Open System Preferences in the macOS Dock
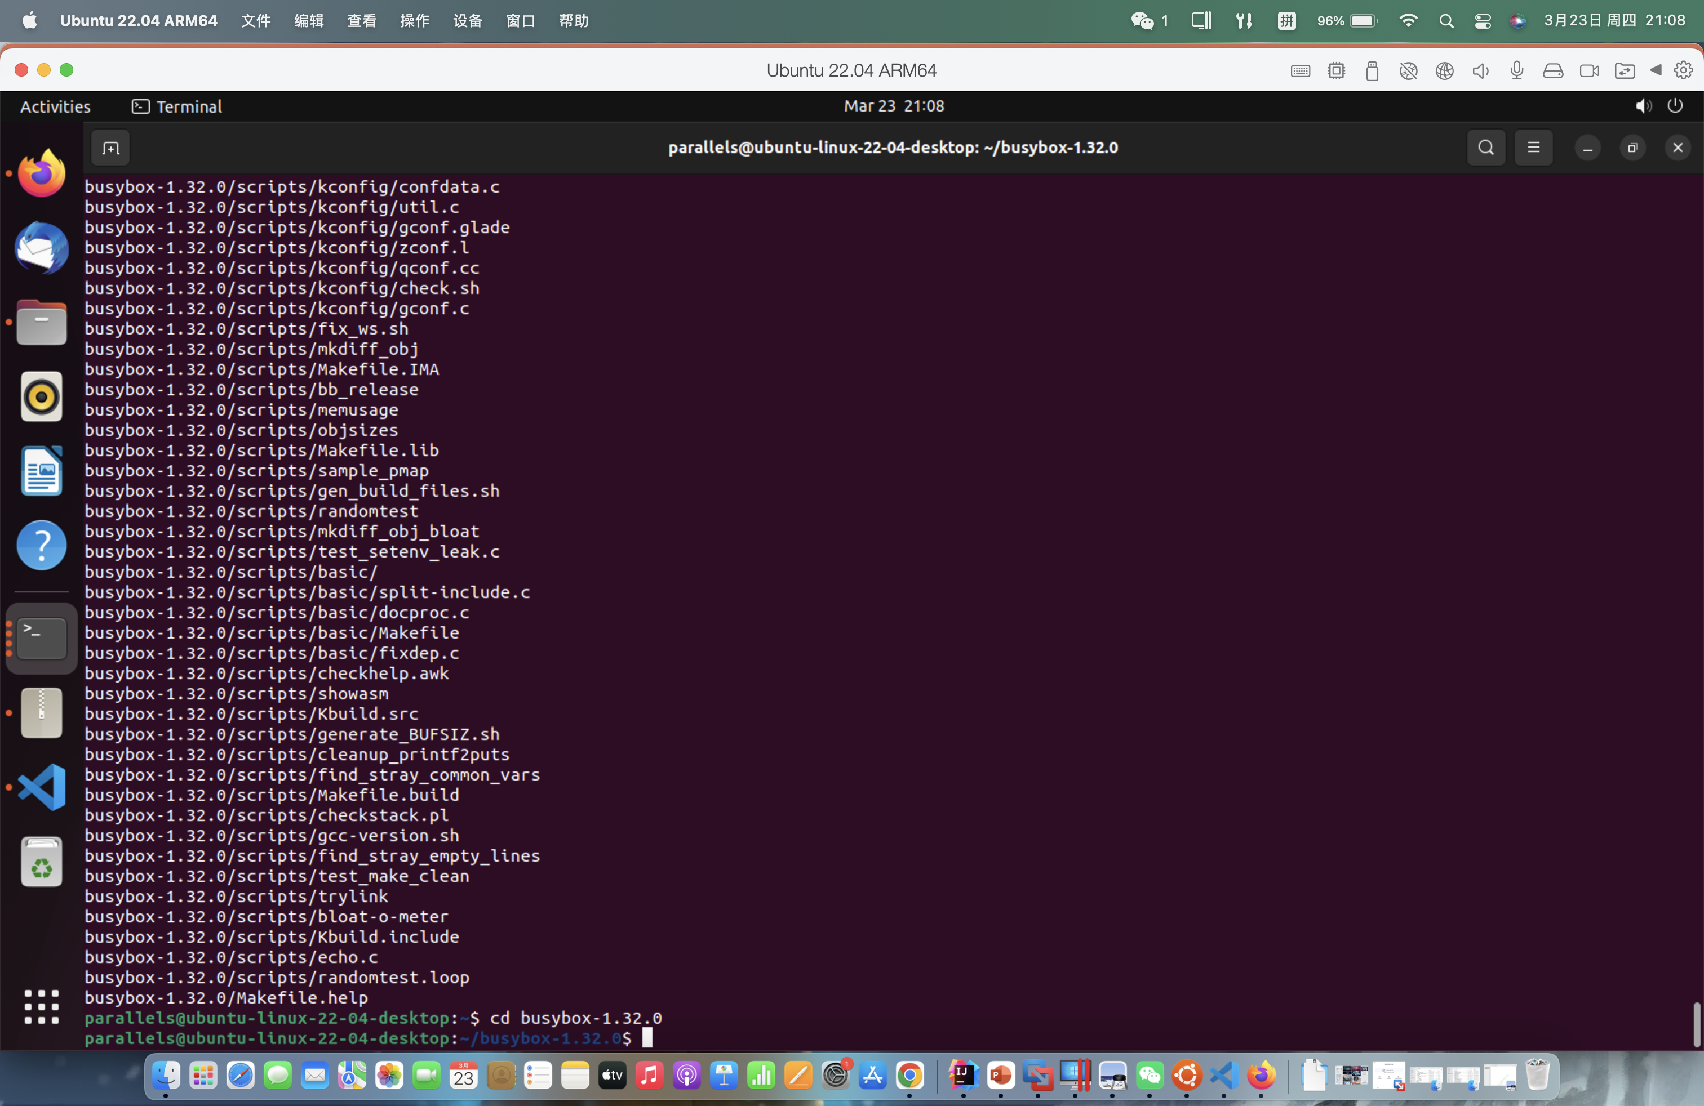1704x1106 pixels. pyautogui.click(x=836, y=1075)
